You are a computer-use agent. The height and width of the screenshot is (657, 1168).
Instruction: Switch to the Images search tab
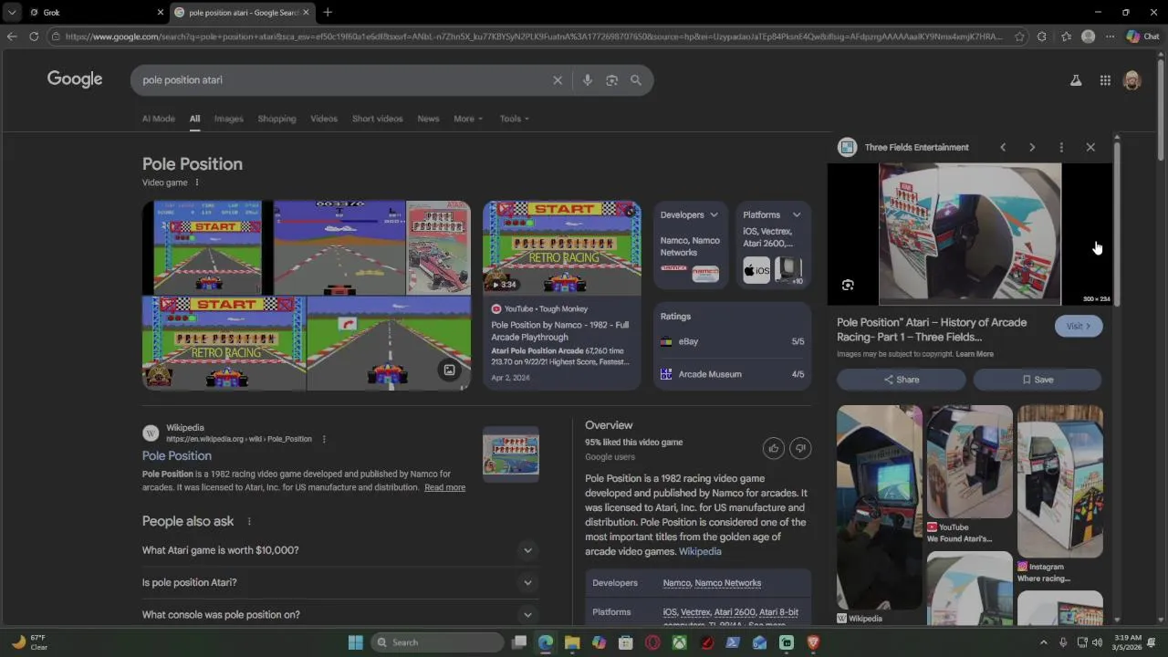click(229, 119)
